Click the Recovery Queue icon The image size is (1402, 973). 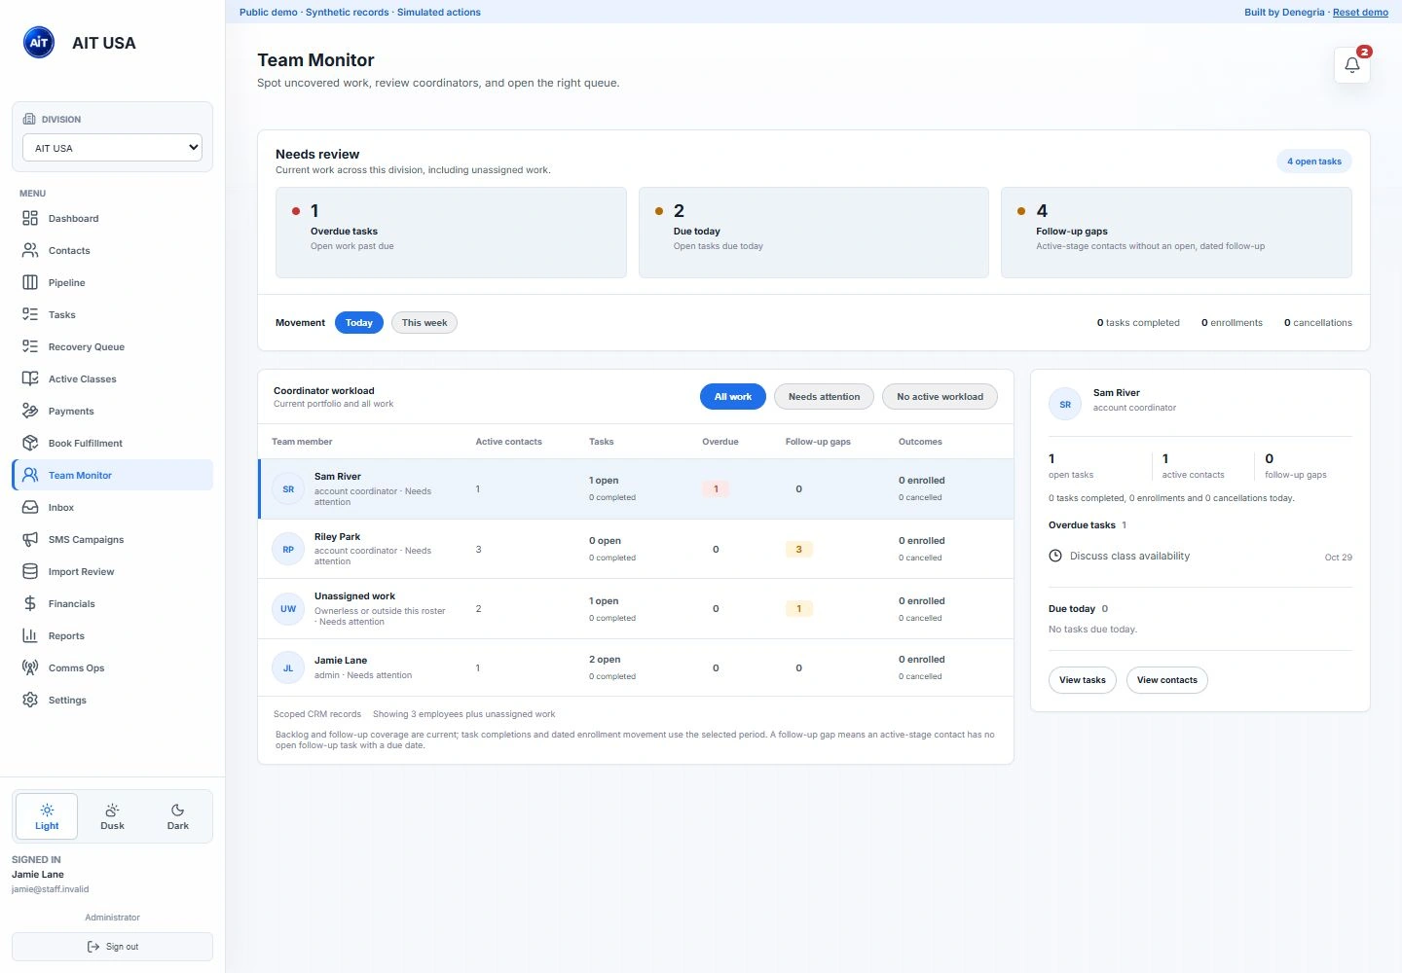(x=30, y=346)
